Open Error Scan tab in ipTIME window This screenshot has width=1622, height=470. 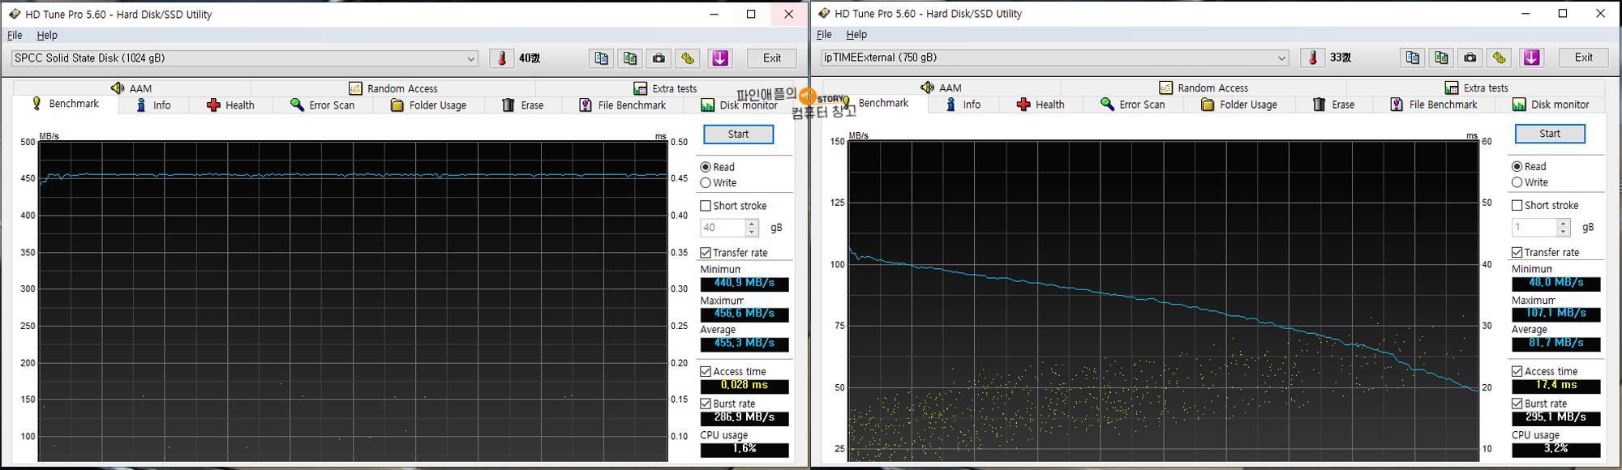click(x=1133, y=105)
